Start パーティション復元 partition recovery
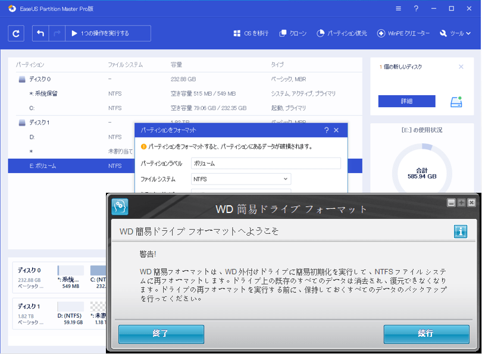Screen dimensions: 482x354 (342, 33)
